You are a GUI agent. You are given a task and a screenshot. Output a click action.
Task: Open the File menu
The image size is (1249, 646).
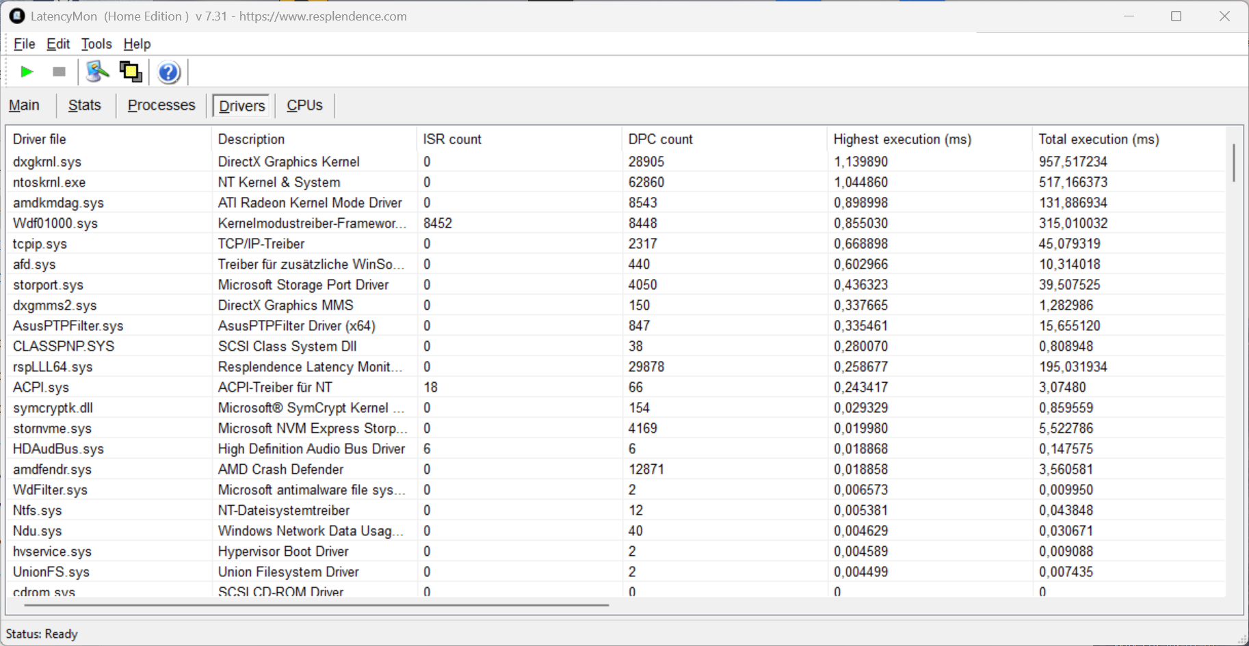click(24, 44)
